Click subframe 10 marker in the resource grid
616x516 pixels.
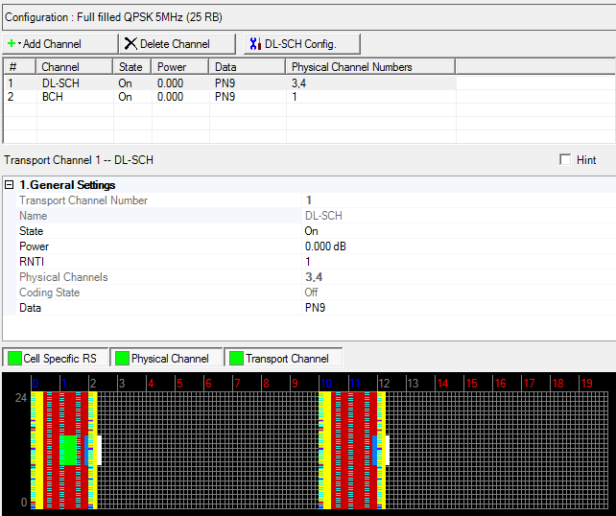[326, 383]
